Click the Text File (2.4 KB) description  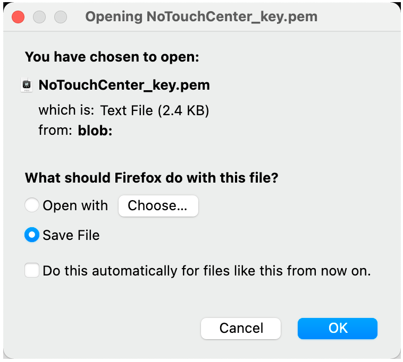click(x=155, y=110)
